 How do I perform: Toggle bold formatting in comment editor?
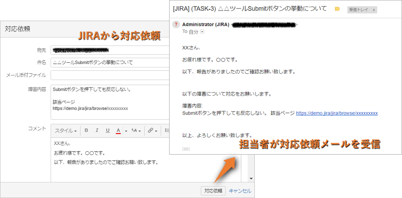click(x=86, y=130)
